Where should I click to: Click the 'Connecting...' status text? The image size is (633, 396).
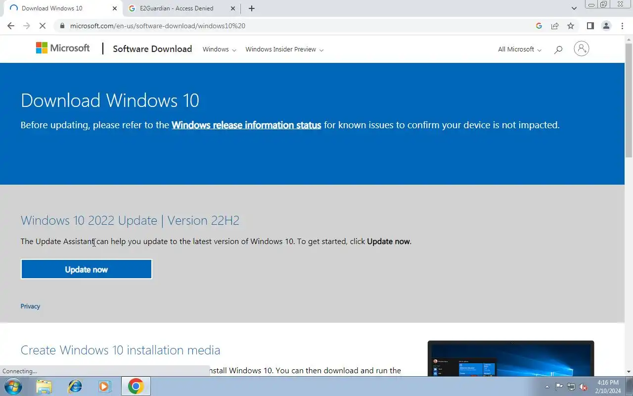click(x=20, y=371)
